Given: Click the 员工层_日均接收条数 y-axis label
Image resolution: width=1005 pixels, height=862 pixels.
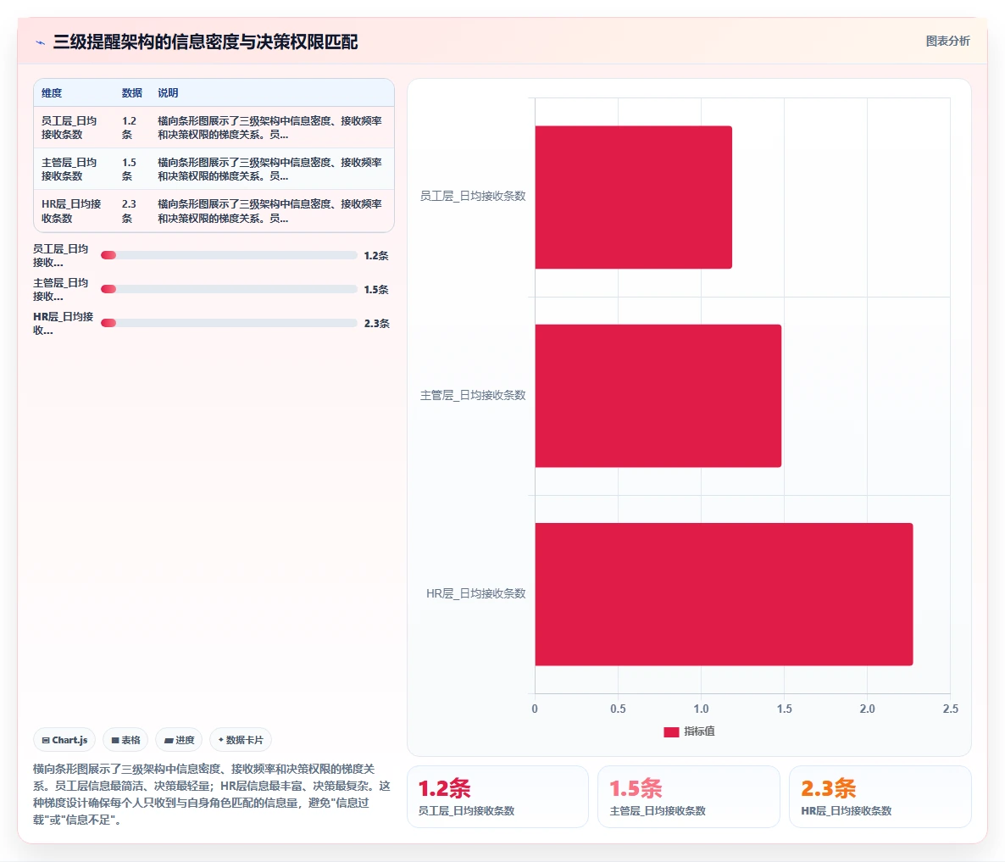Looking at the screenshot, I should pos(473,196).
